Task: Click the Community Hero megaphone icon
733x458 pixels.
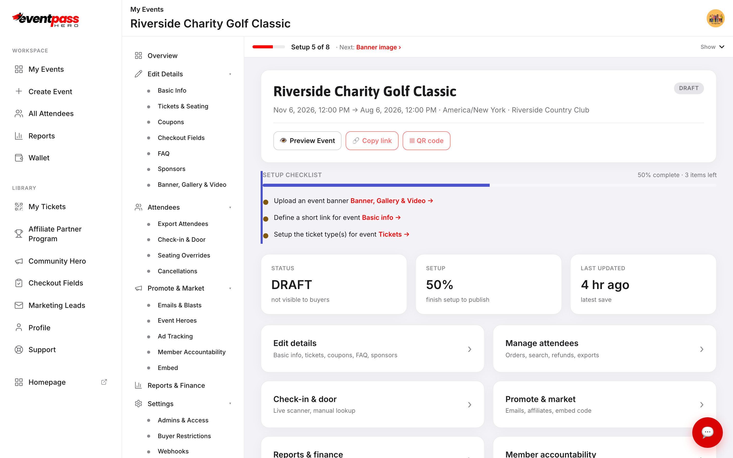Action: 19,261
